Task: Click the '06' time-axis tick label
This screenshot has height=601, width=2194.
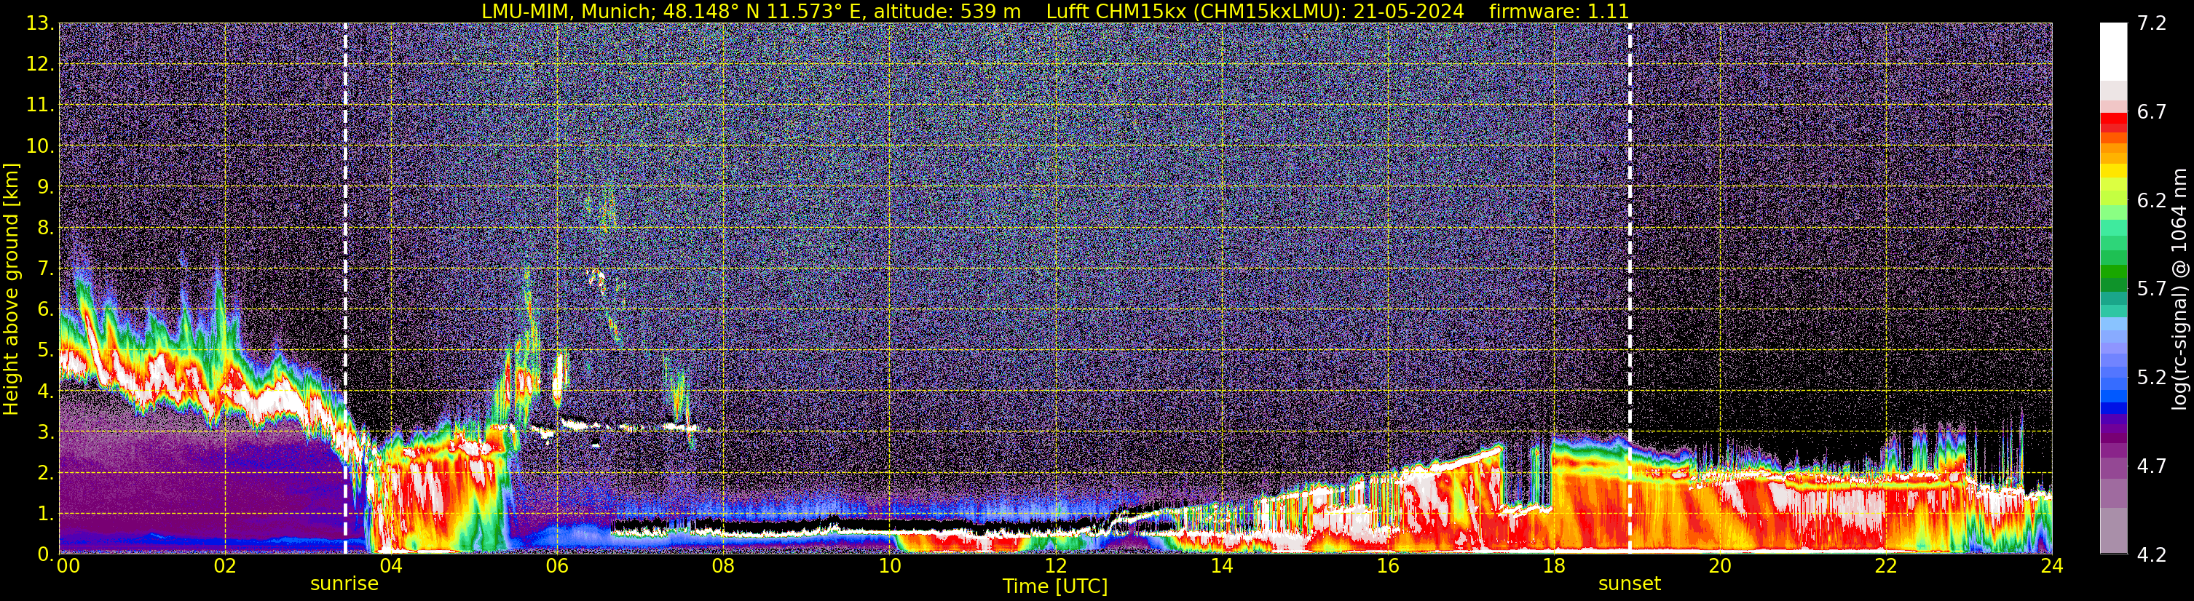Action: [557, 566]
